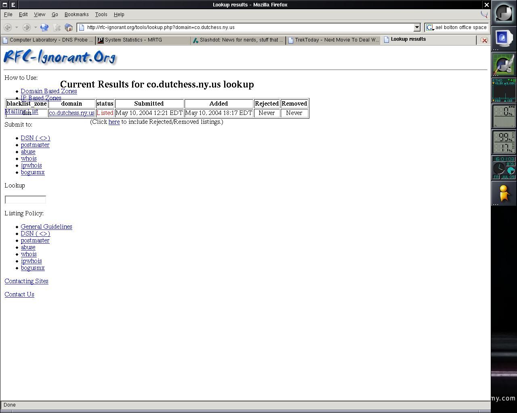Open whois link under Listing Policy
This screenshot has height=413, width=517.
(29, 254)
